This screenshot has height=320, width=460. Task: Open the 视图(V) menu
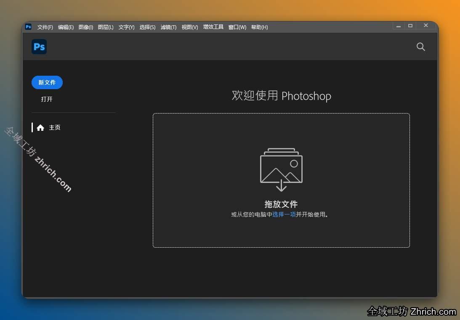click(189, 27)
